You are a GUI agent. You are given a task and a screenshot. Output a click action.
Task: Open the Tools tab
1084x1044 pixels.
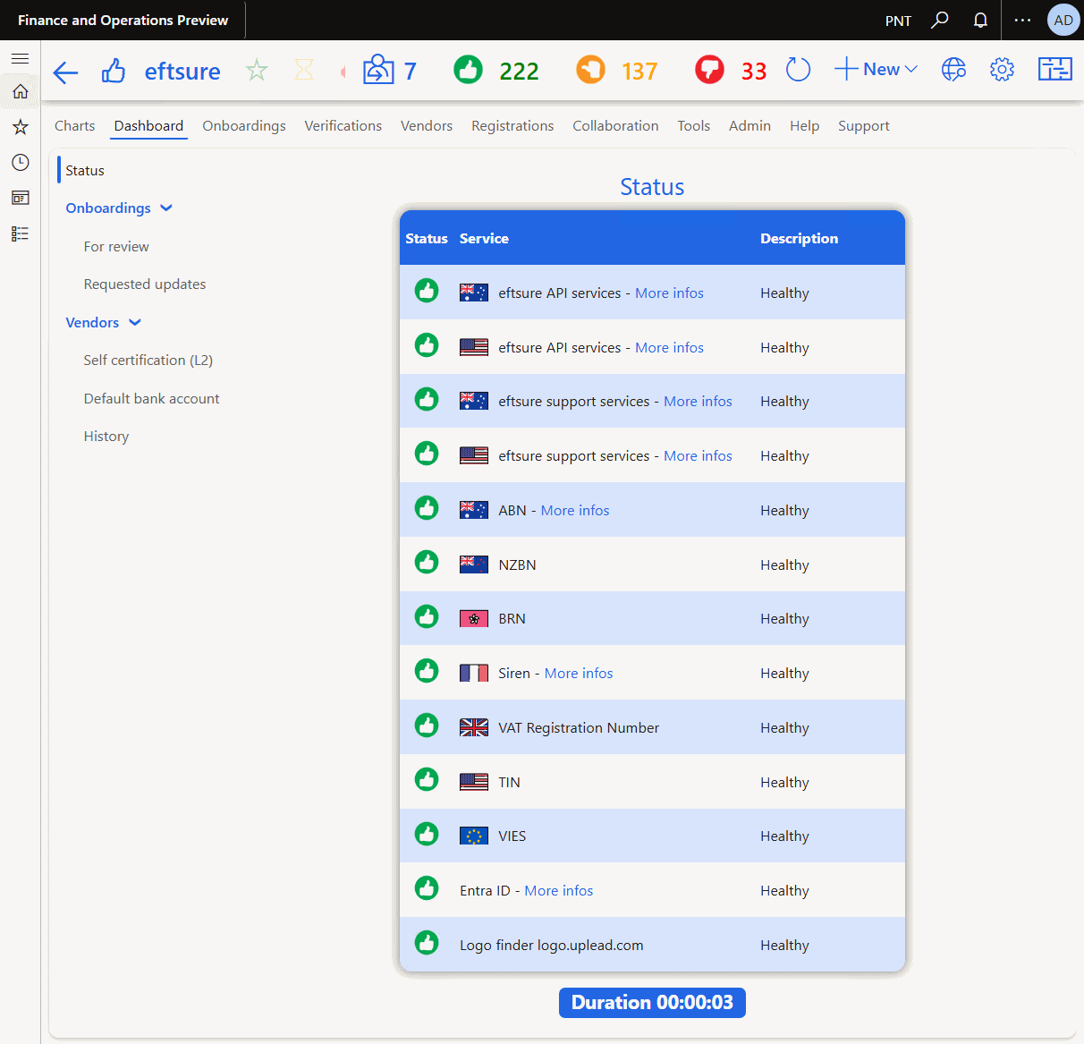pyautogui.click(x=693, y=126)
